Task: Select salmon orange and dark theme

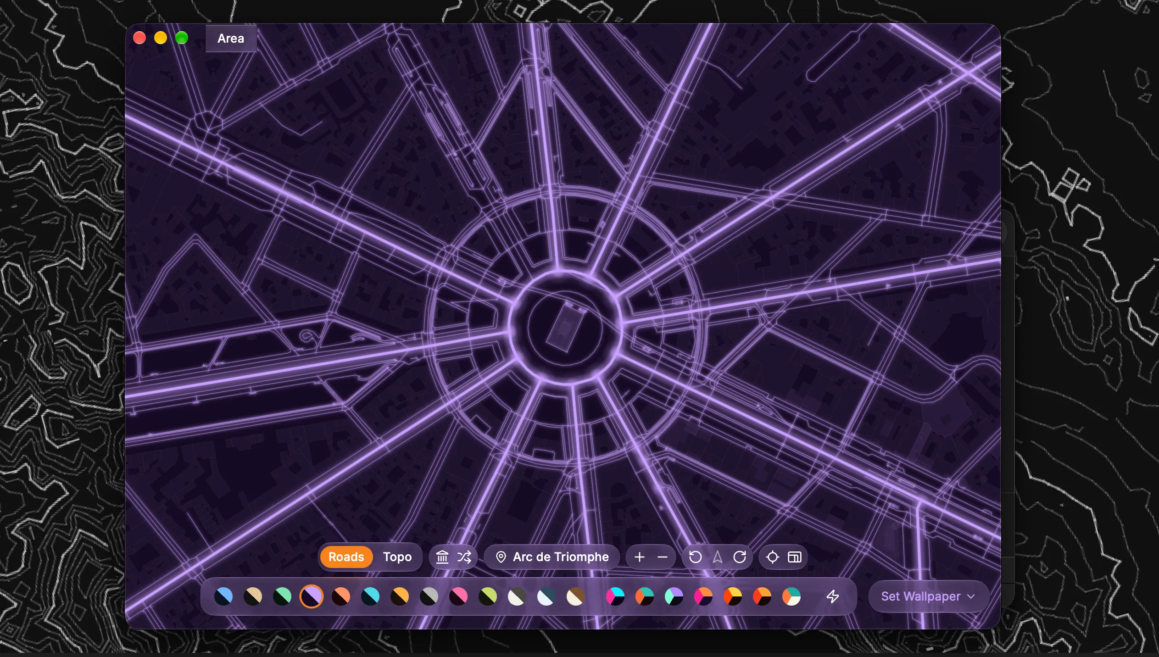Action: click(x=341, y=596)
